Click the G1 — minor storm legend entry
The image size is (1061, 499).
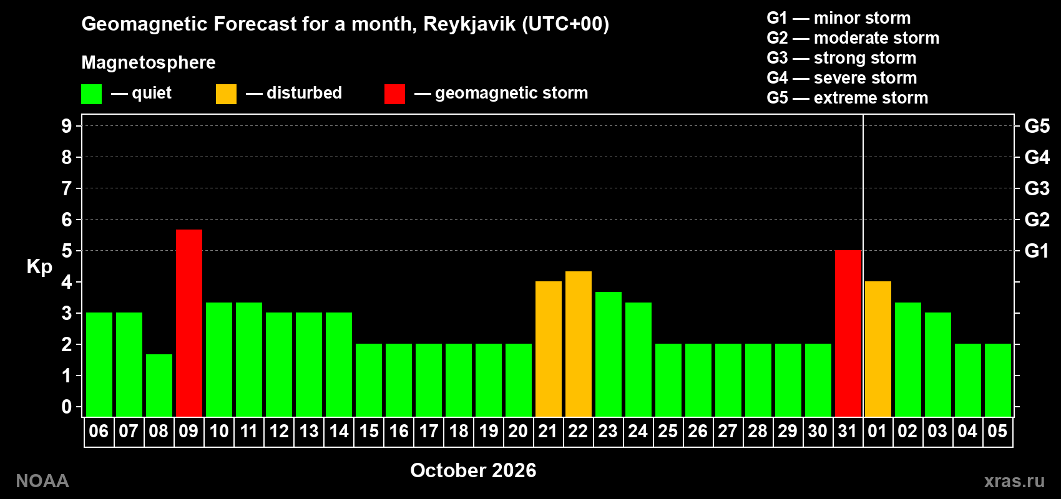pos(839,18)
